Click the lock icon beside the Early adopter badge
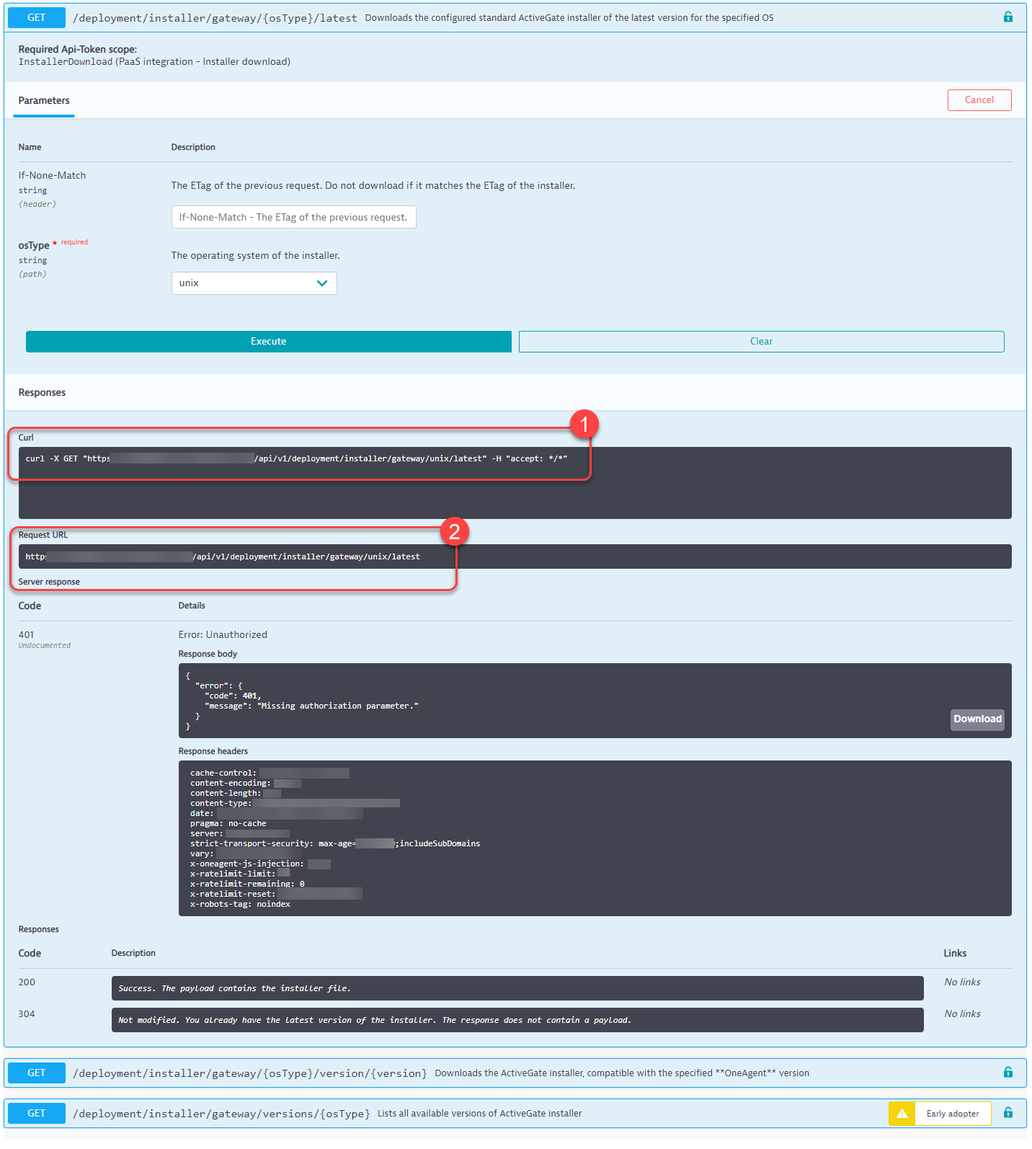Image resolution: width=1032 pixels, height=1149 pixels. [x=1007, y=1113]
